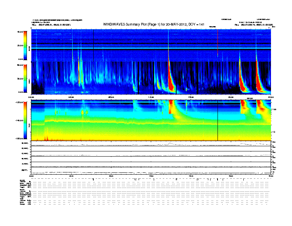292x226 pixels.
Task: Click the 100 frequency label right of TNR panel
Action: point(274,109)
